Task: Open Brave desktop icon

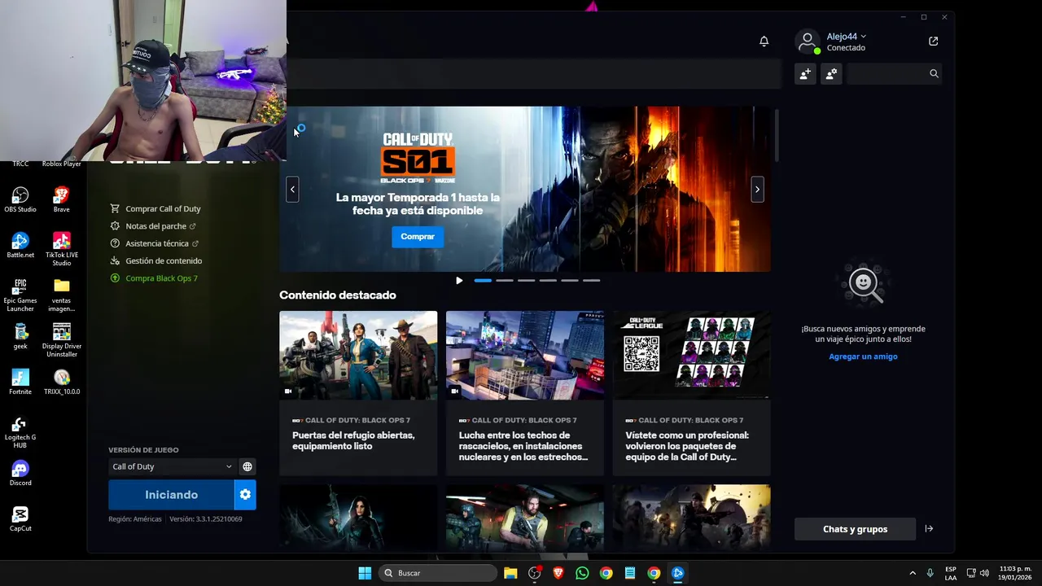Action: [x=61, y=200]
